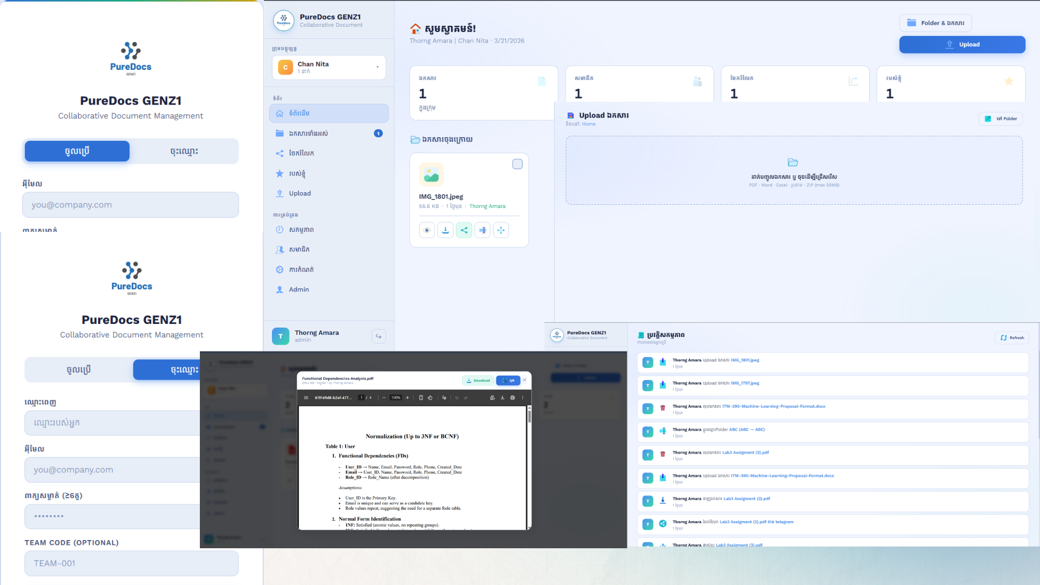Click the eye preview icon on IMG_1801.jpeg

click(x=427, y=230)
